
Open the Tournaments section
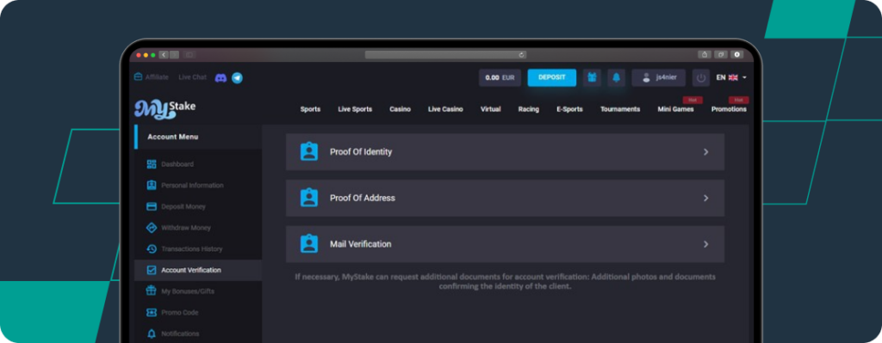click(x=620, y=109)
